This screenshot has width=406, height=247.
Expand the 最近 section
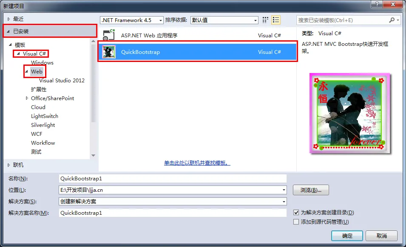pos(9,19)
